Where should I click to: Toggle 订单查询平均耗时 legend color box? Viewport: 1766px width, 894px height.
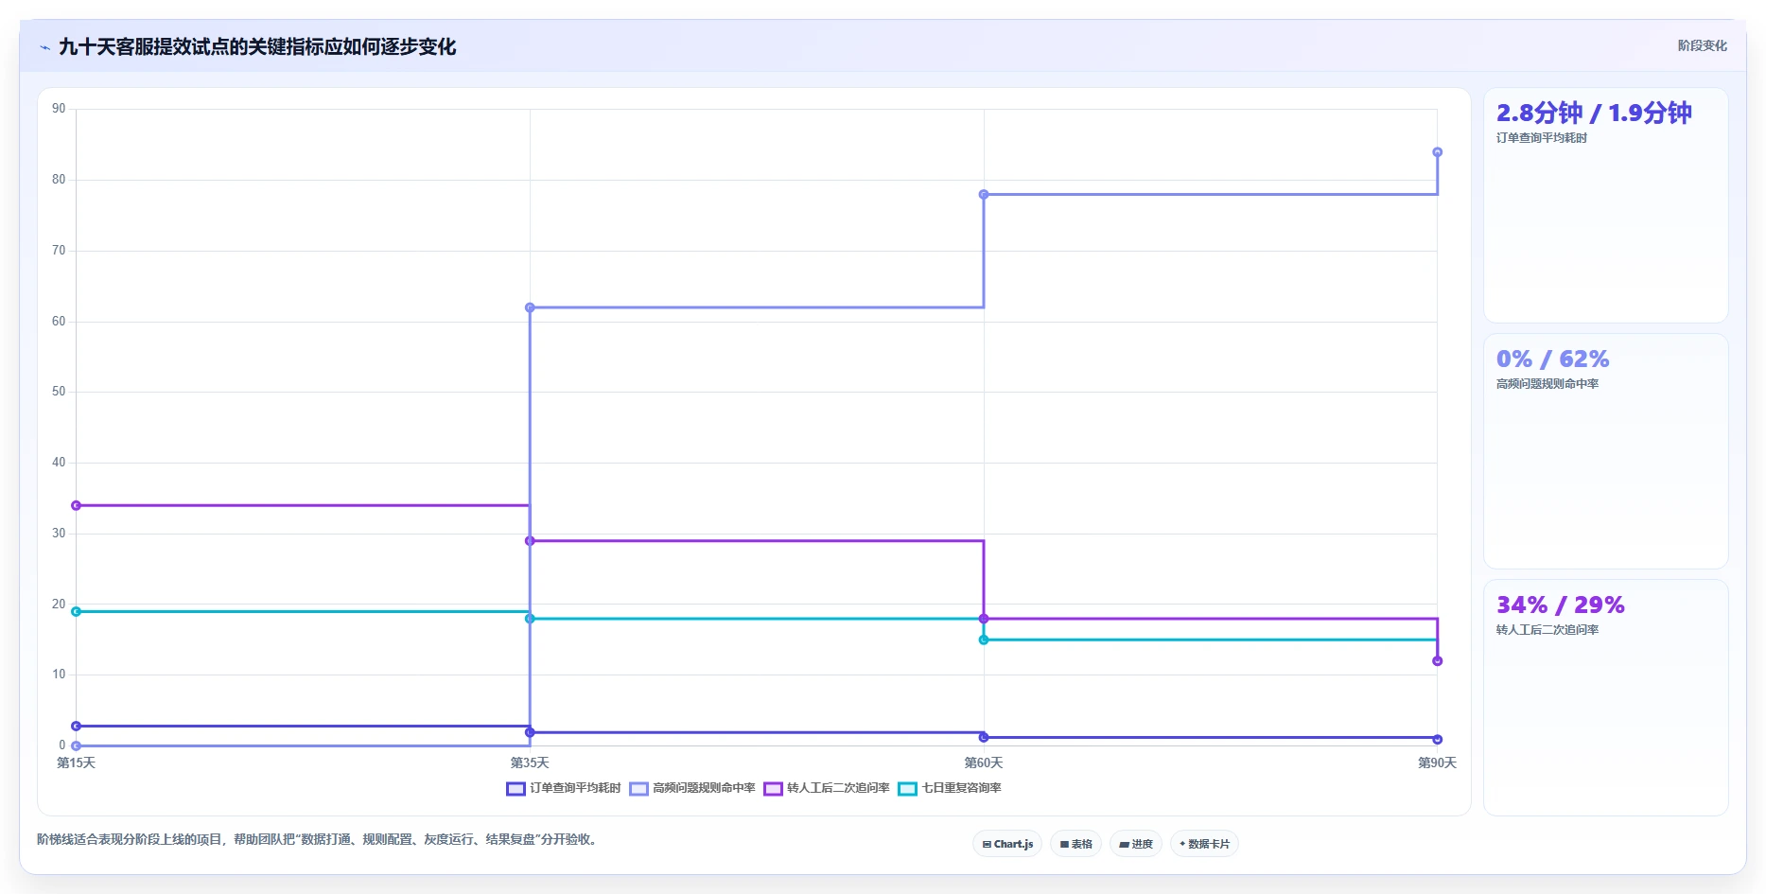coord(516,789)
